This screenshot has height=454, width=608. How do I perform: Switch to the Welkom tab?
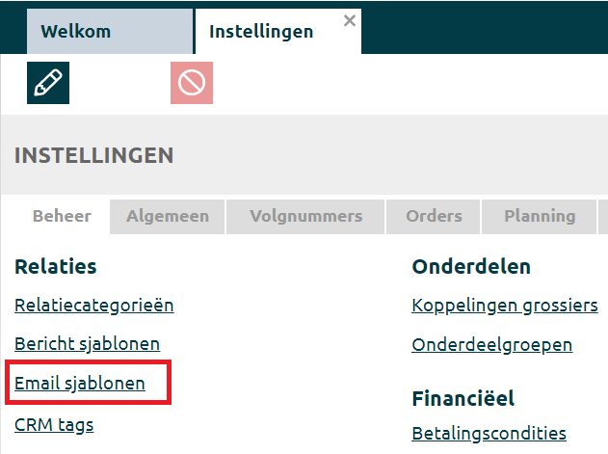pyautogui.click(x=75, y=31)
